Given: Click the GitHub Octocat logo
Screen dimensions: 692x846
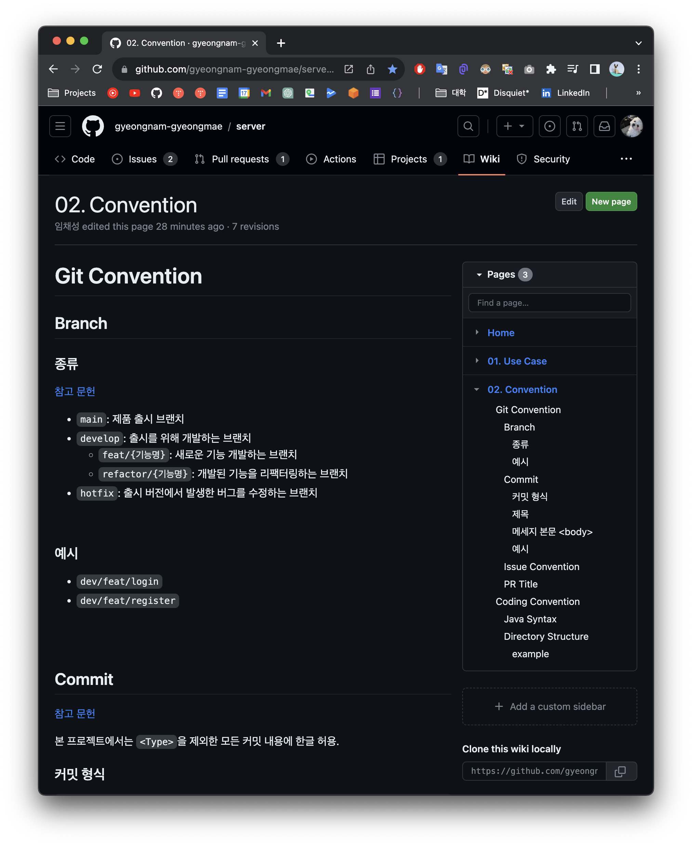Looking at the screenshot, I should [92, 127].
